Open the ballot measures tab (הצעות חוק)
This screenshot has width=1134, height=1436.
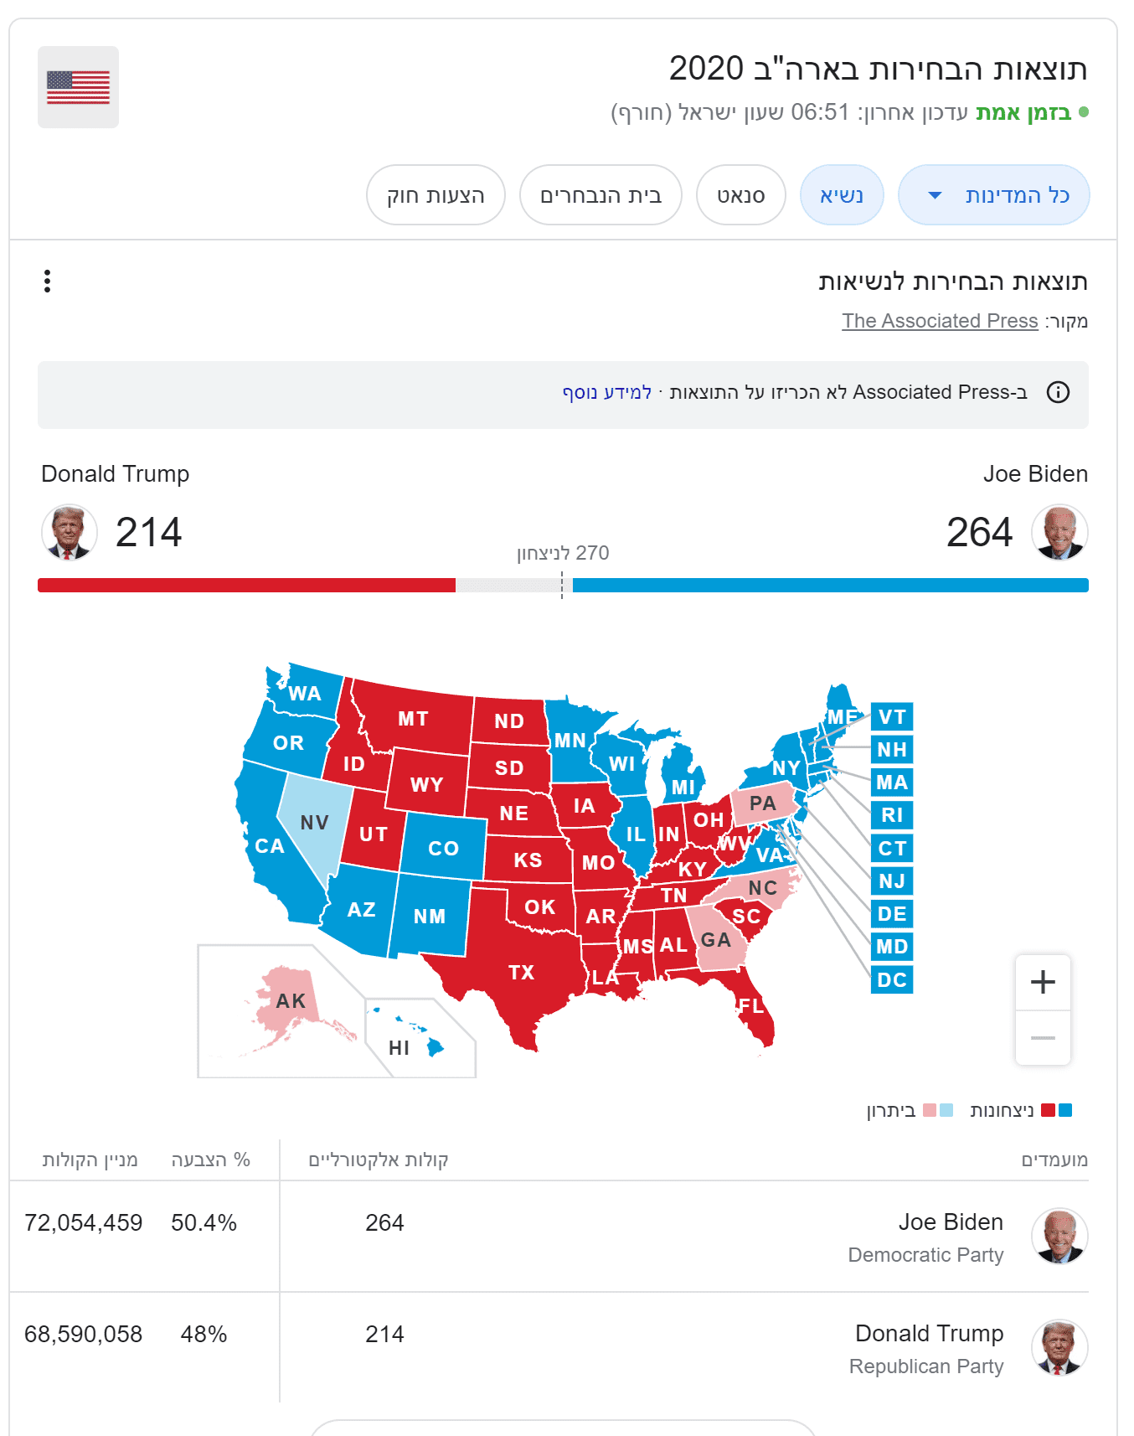(436, 195)
